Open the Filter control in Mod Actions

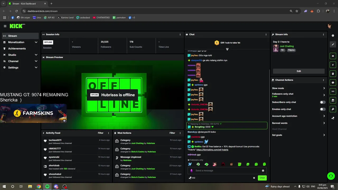(x=172, y=133)
